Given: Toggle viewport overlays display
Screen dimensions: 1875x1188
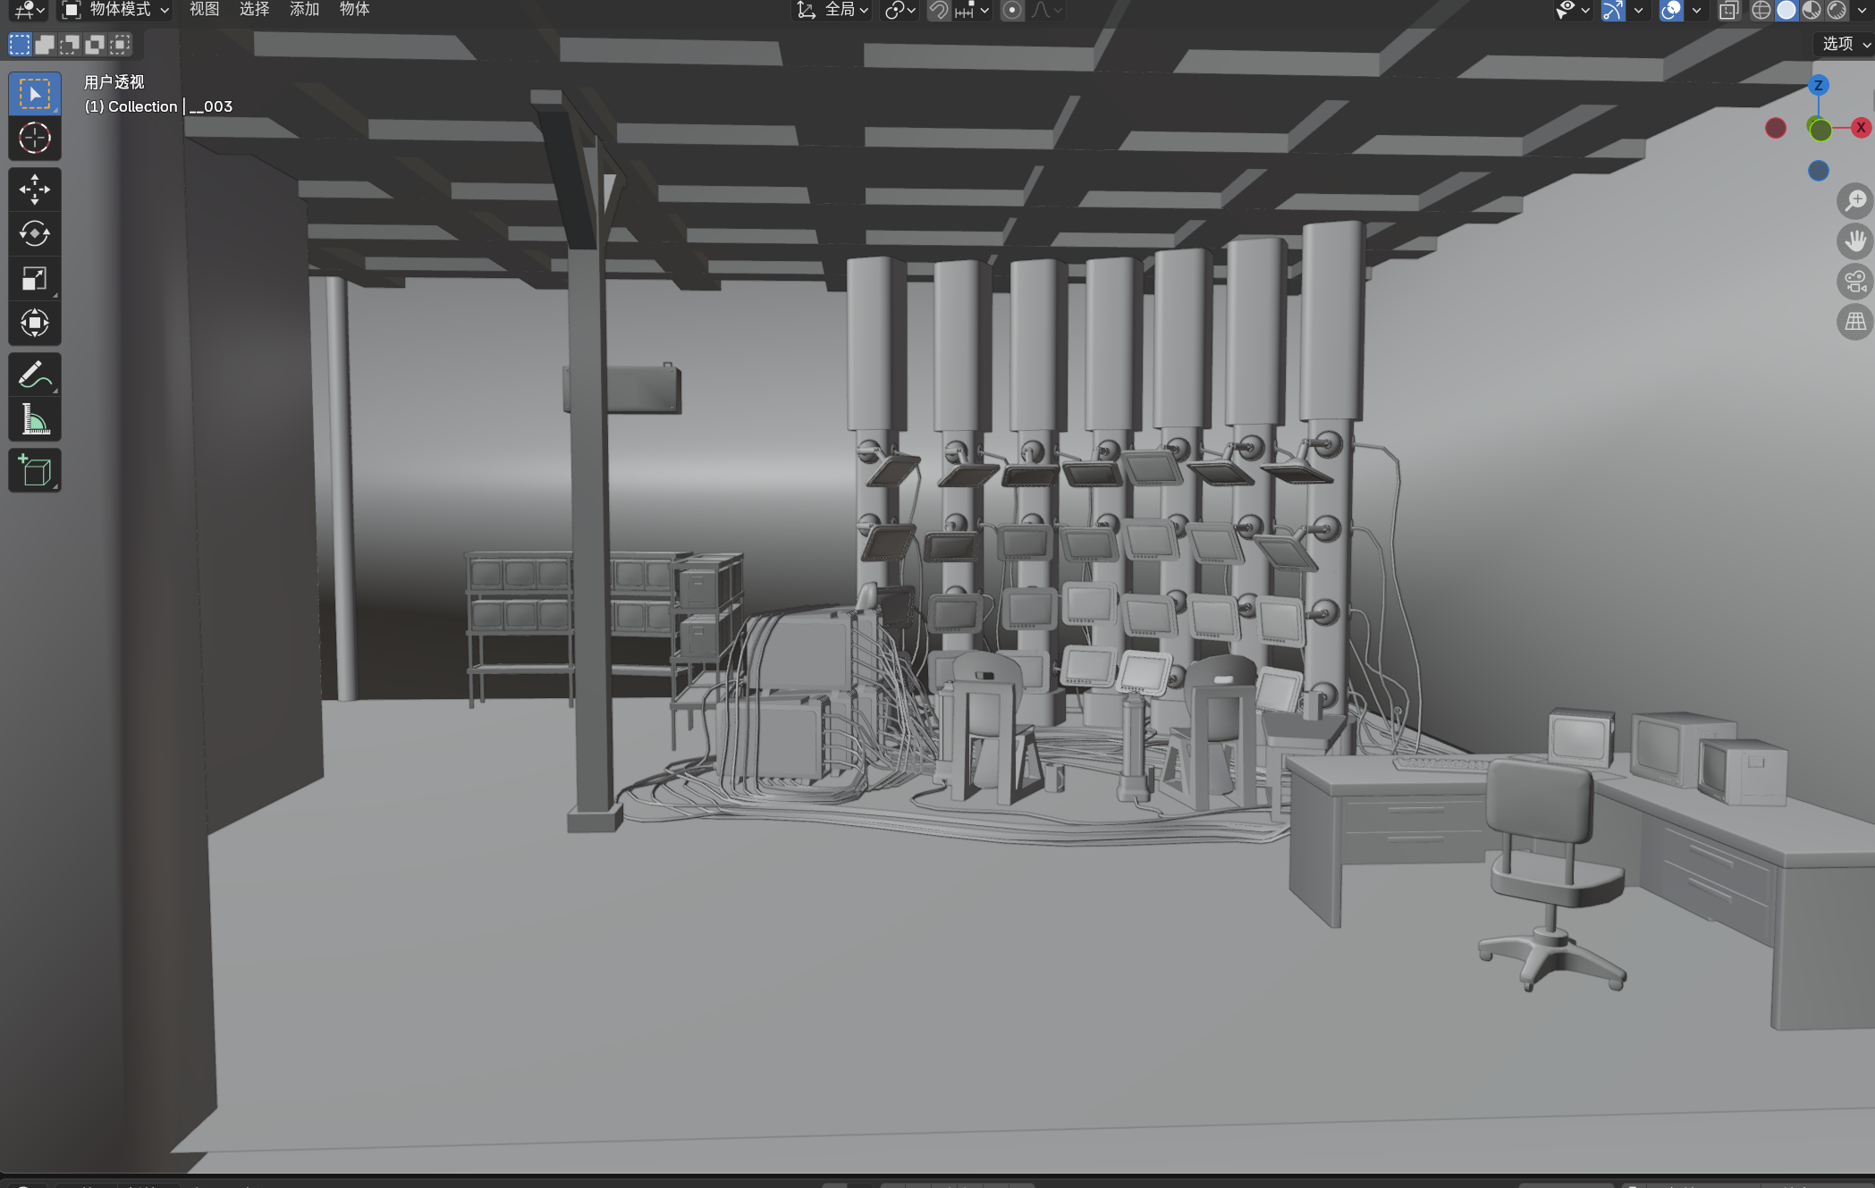Looking at the screenshot, I should (1670, 11).
